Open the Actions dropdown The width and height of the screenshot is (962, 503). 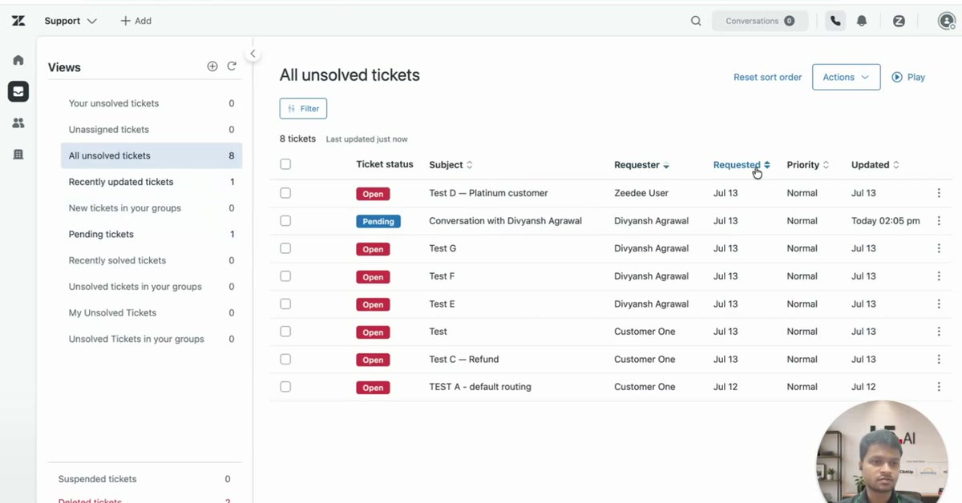pos(846,77)
